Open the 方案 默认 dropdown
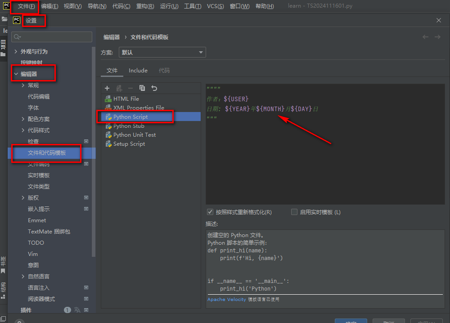 162,52
